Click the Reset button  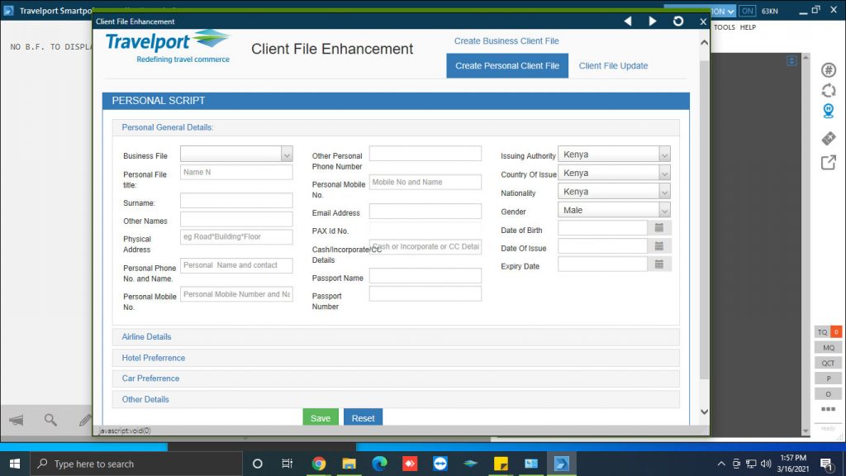[x=364, y=417]
